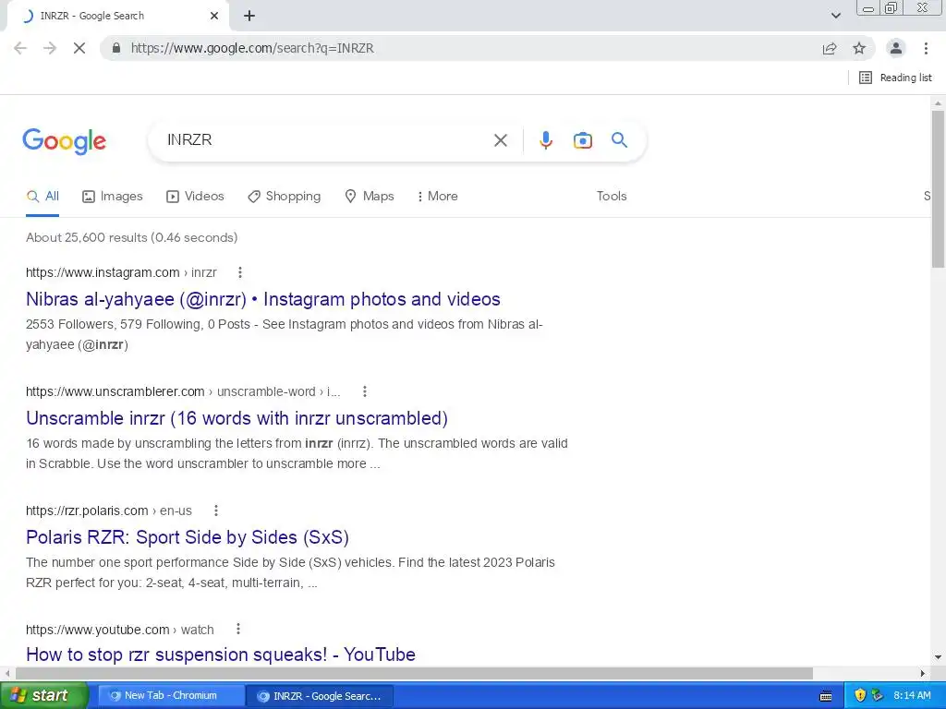The image size is (946, 709).
Task: Open Nibras al-yahyaee Instagram result
Action: [263, 299]
